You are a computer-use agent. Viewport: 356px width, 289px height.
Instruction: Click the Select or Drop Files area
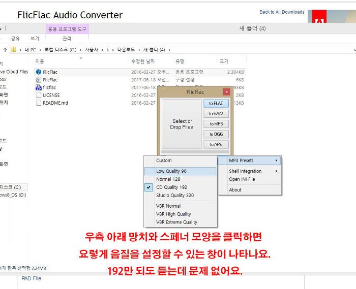click(x=182, y=124)
